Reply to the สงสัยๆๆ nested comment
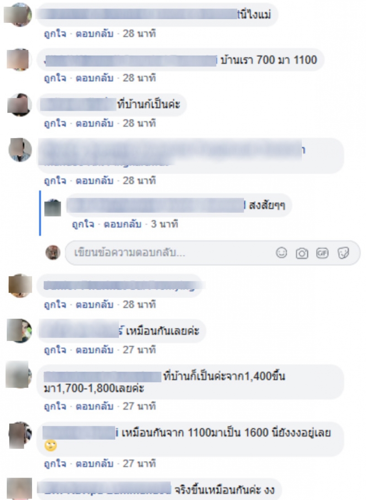366x500 pixels. click(123, 224)
